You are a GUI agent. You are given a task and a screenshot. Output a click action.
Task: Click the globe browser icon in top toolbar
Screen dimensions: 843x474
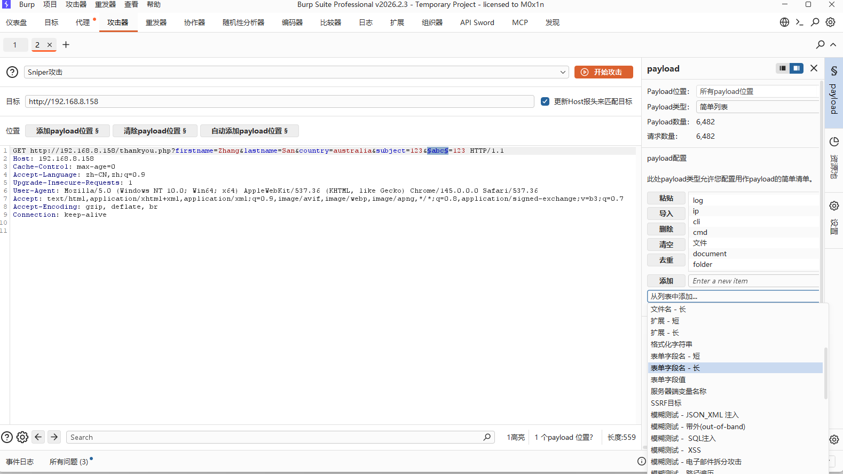pos(784,22)
